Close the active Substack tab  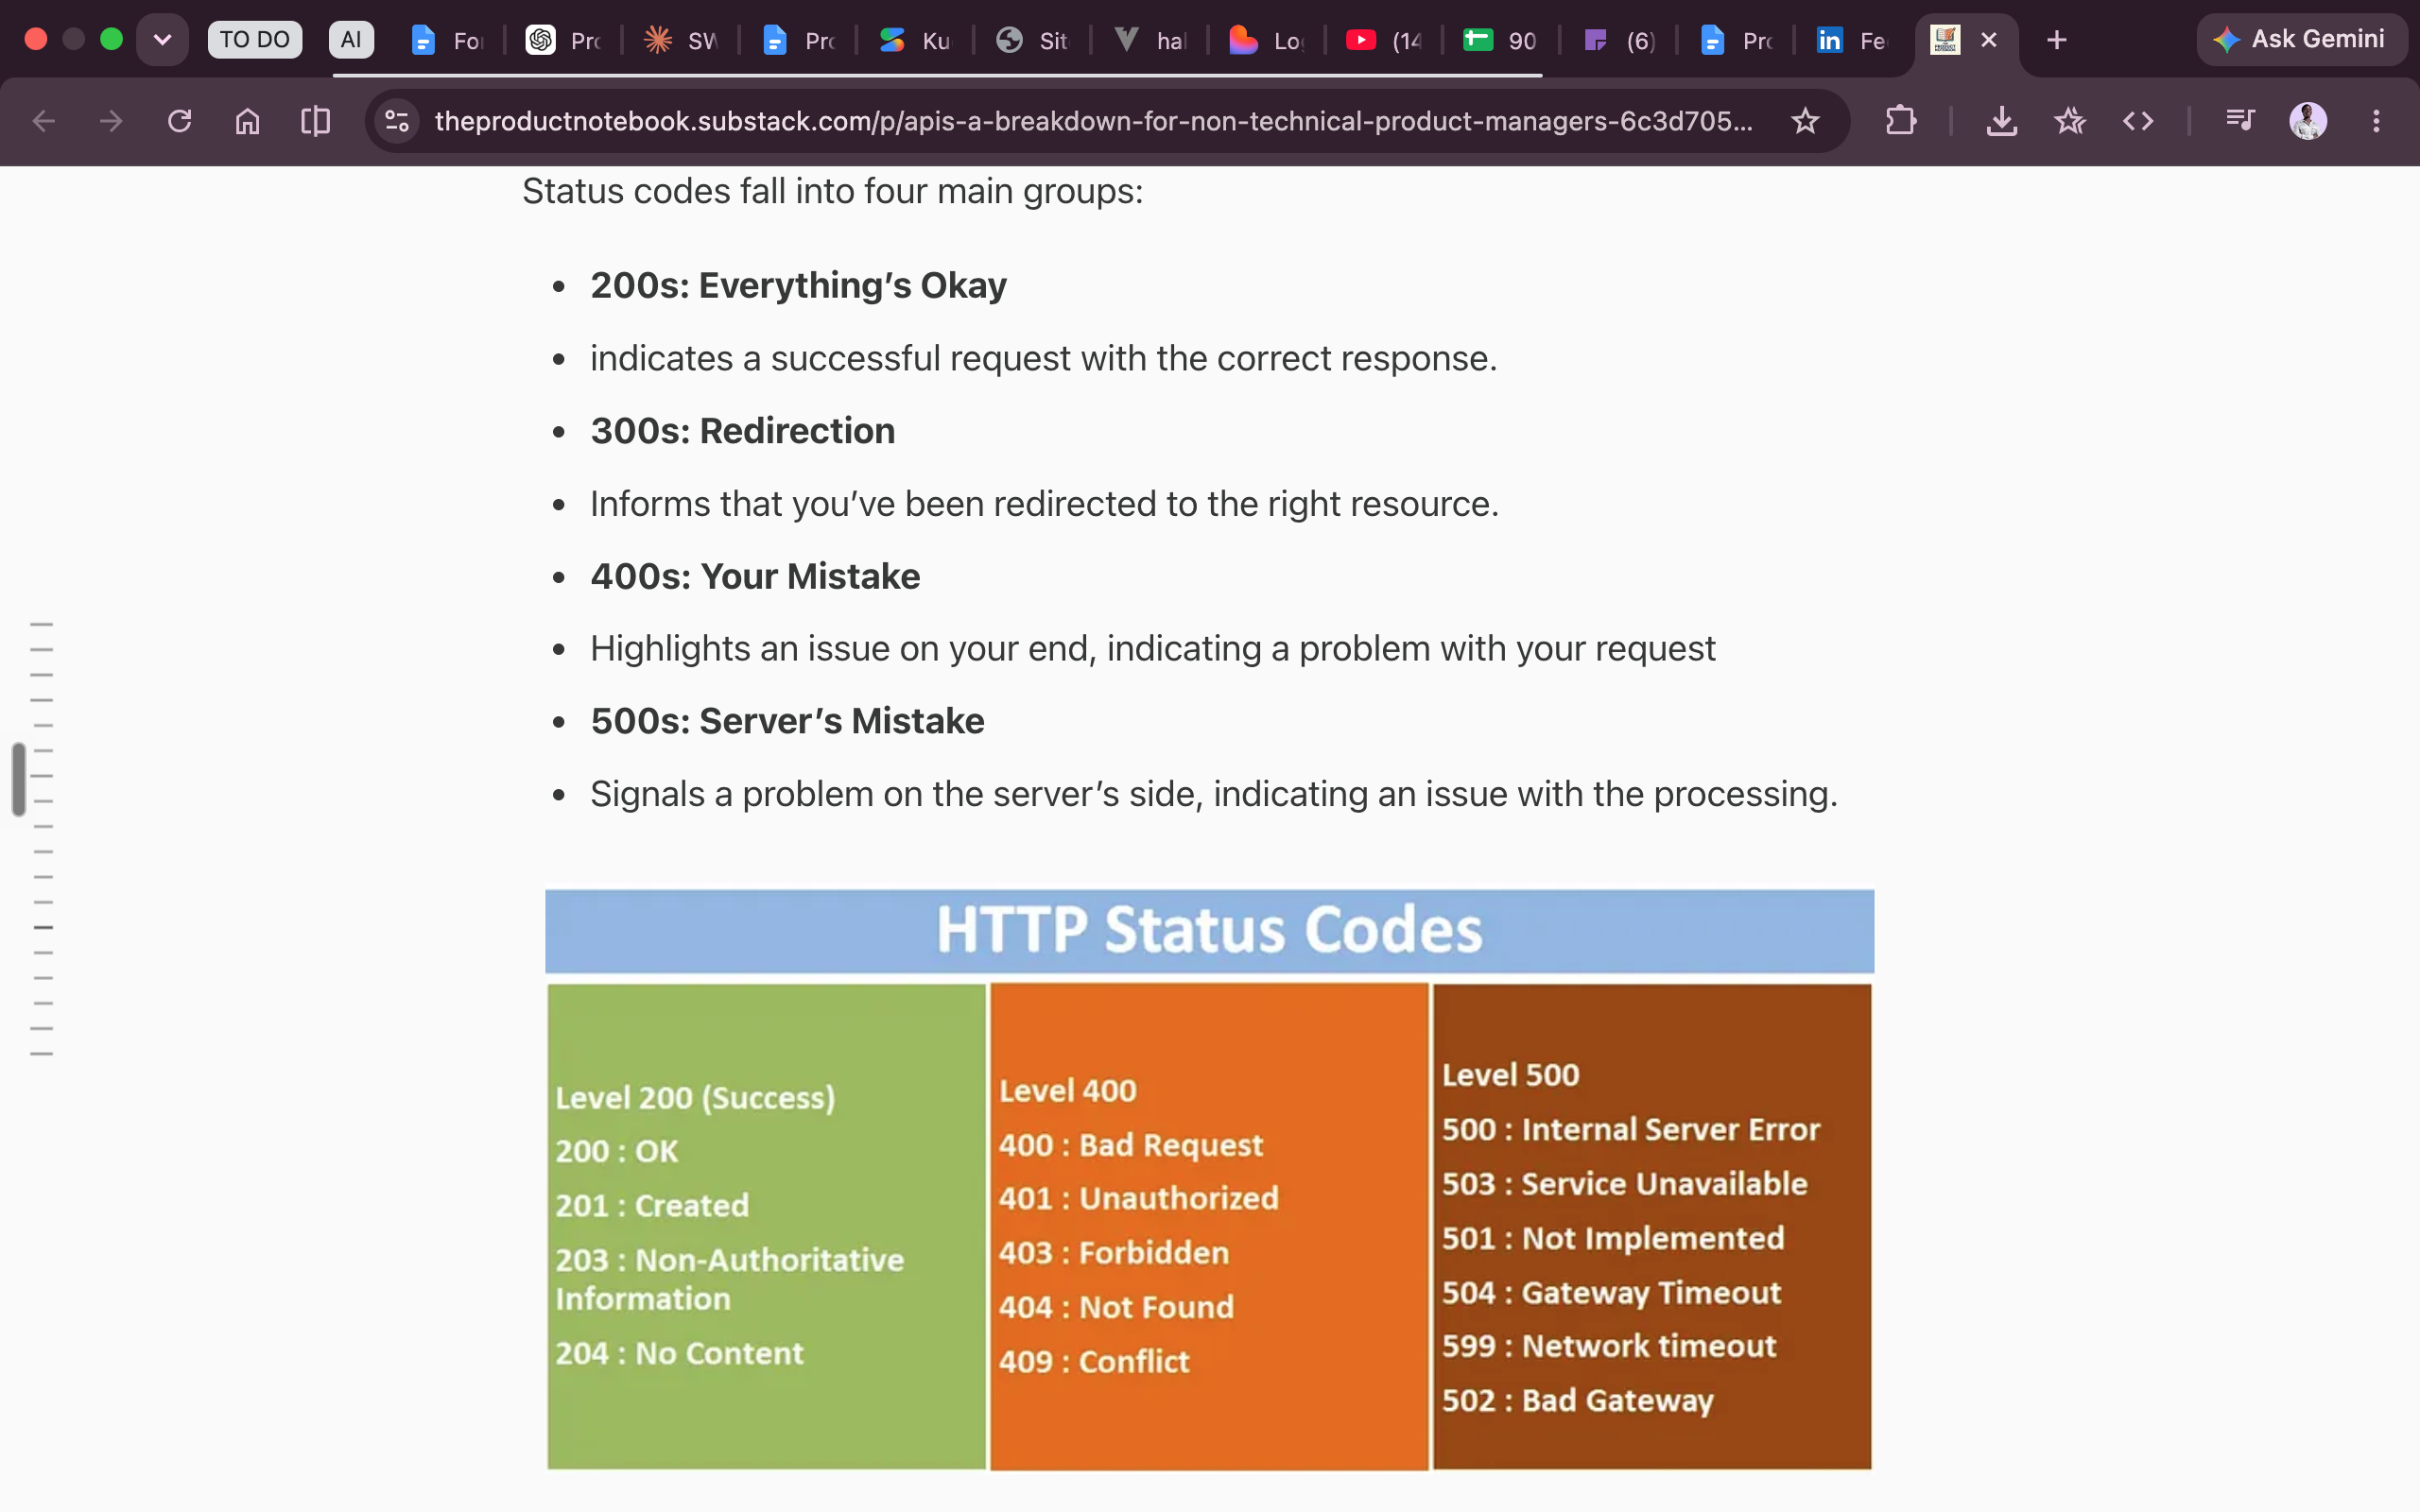1989,40
